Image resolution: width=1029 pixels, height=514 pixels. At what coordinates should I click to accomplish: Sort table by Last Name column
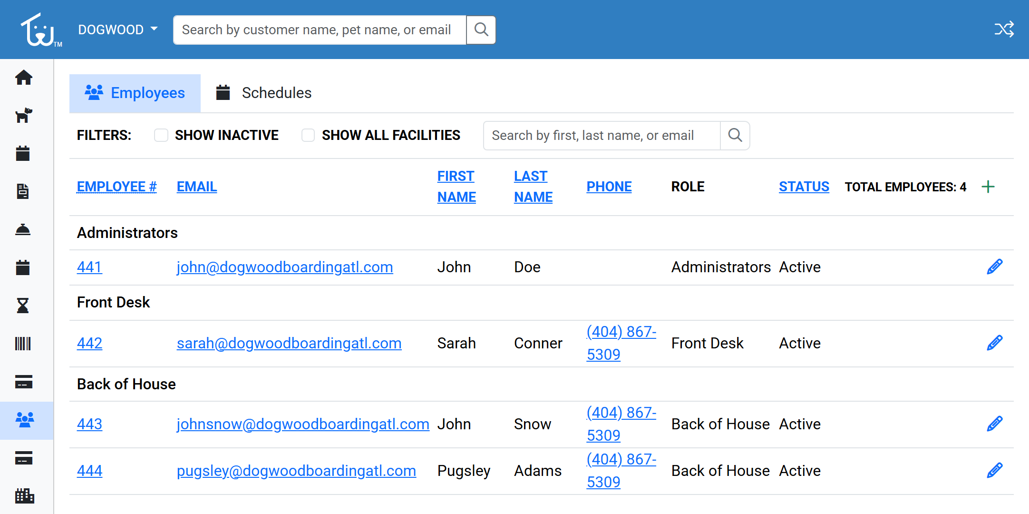533,187
